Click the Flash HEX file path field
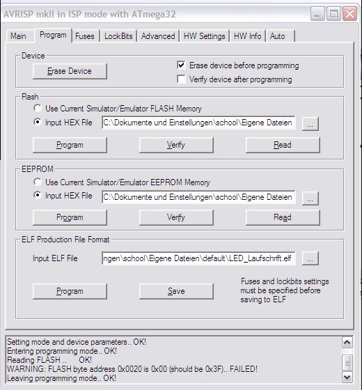Screen dimensions: 362x390 [x=198, y=123]
